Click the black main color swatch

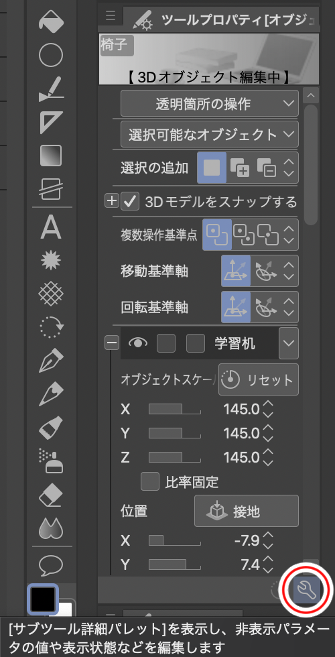coord(42,599)
